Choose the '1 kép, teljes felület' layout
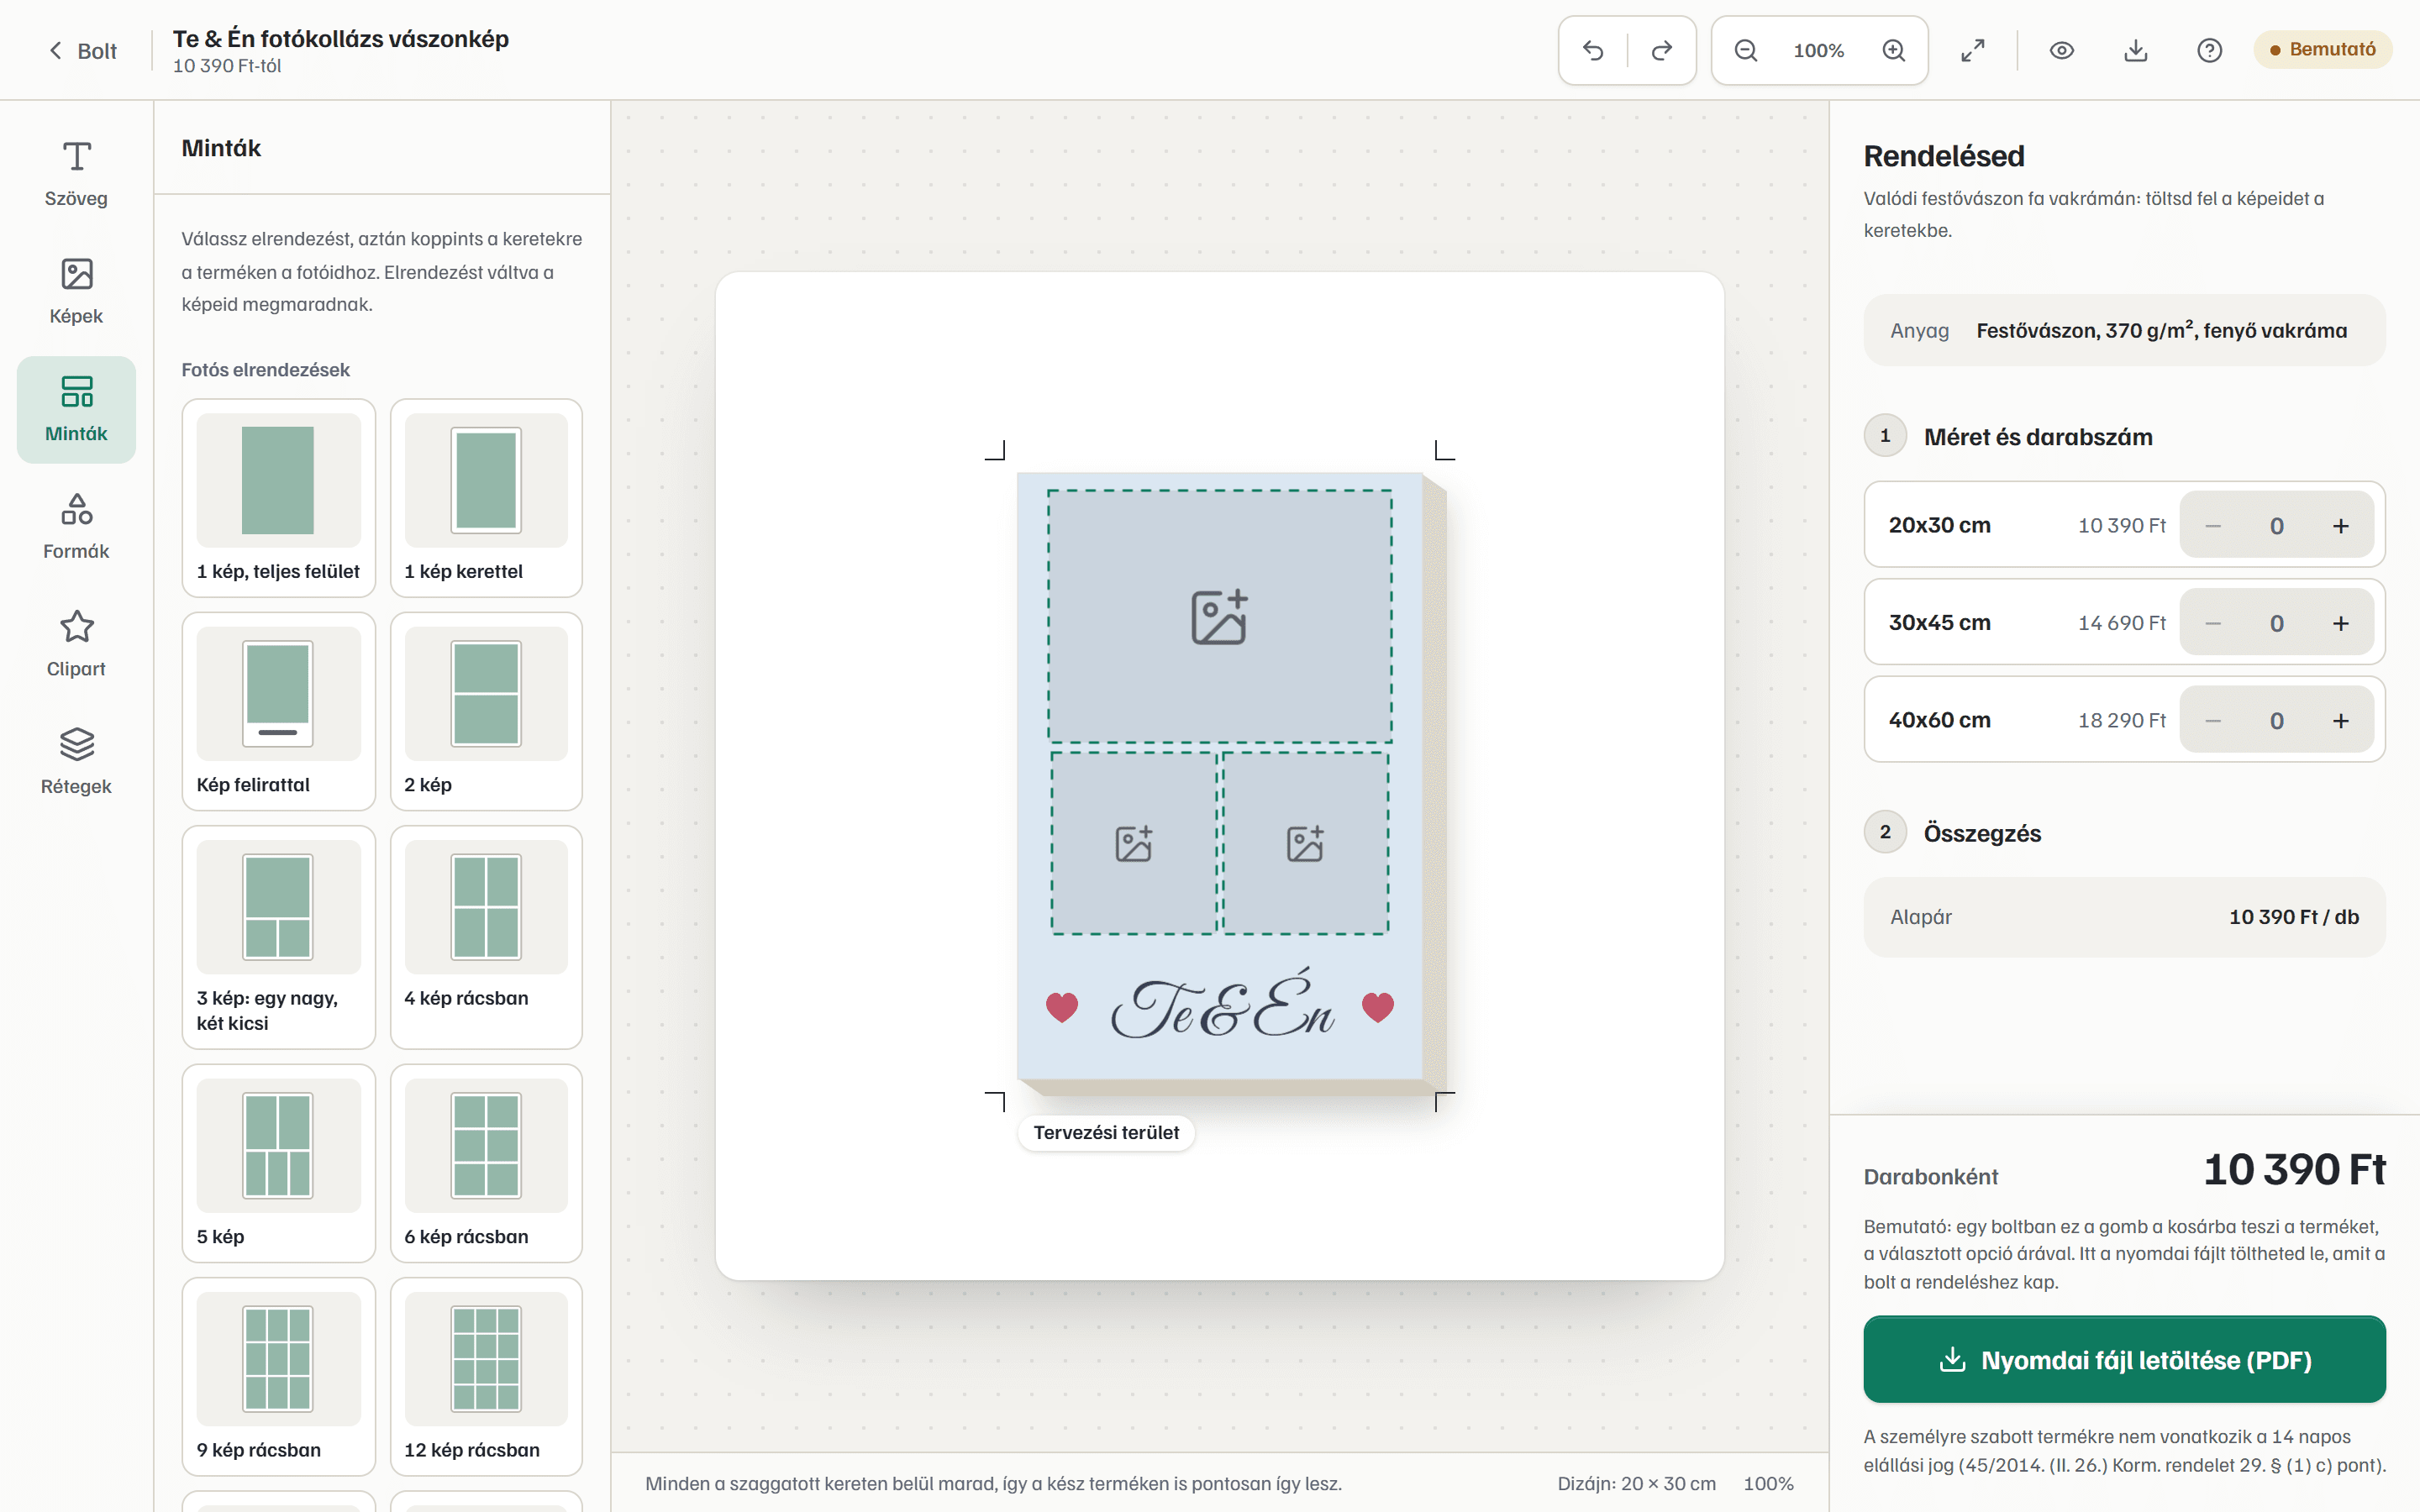This screenshot has width=2420, height=1512. click(279, 498)
